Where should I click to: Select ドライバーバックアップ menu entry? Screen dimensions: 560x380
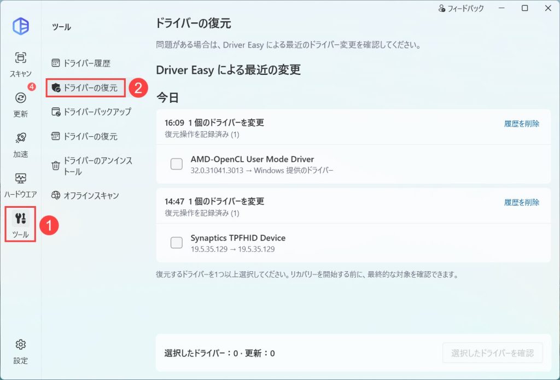click(x=91, y=112)
